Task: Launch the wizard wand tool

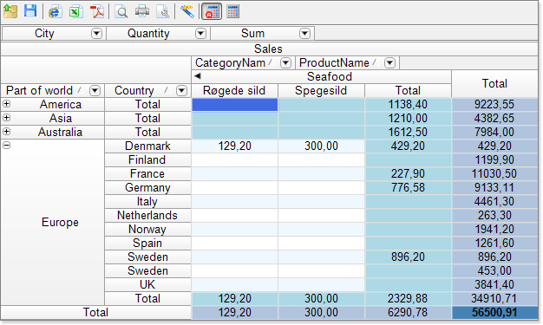Action: (187, 12)
